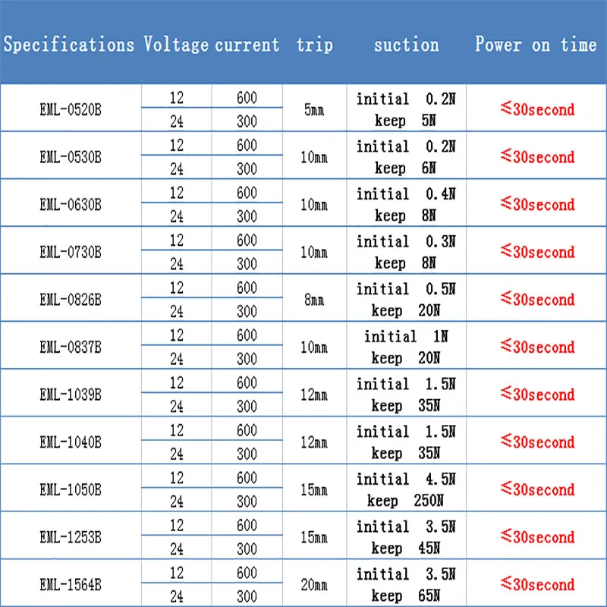607x607 pixels.
Task: Select the EML-0520B model cell
Action: pos(71,110)
